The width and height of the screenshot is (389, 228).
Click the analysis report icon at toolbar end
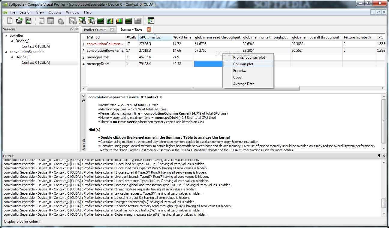[151, 21]
